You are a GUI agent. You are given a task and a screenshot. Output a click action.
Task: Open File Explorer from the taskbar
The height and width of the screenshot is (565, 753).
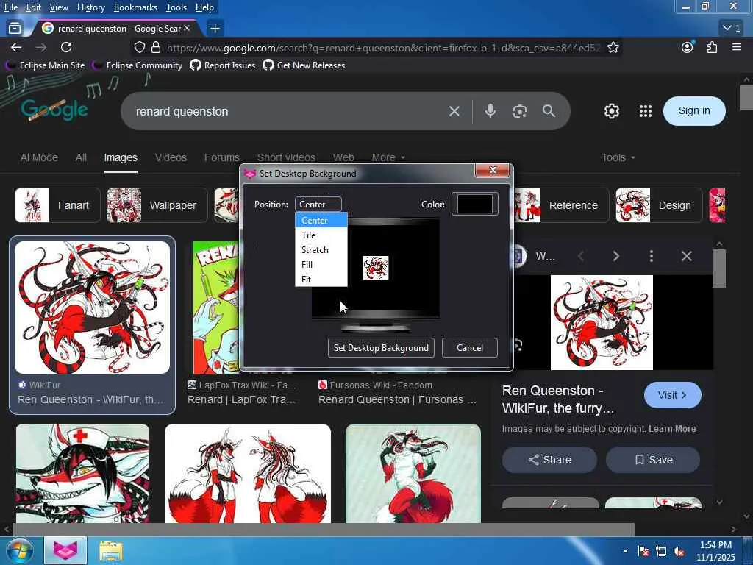pyautogui.click(x=111, y=550)
